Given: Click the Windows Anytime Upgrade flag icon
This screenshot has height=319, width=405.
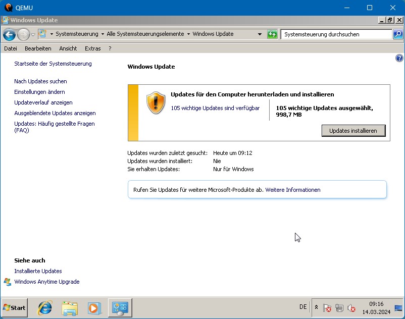Looking at the screenshot, I should (8, 282).
